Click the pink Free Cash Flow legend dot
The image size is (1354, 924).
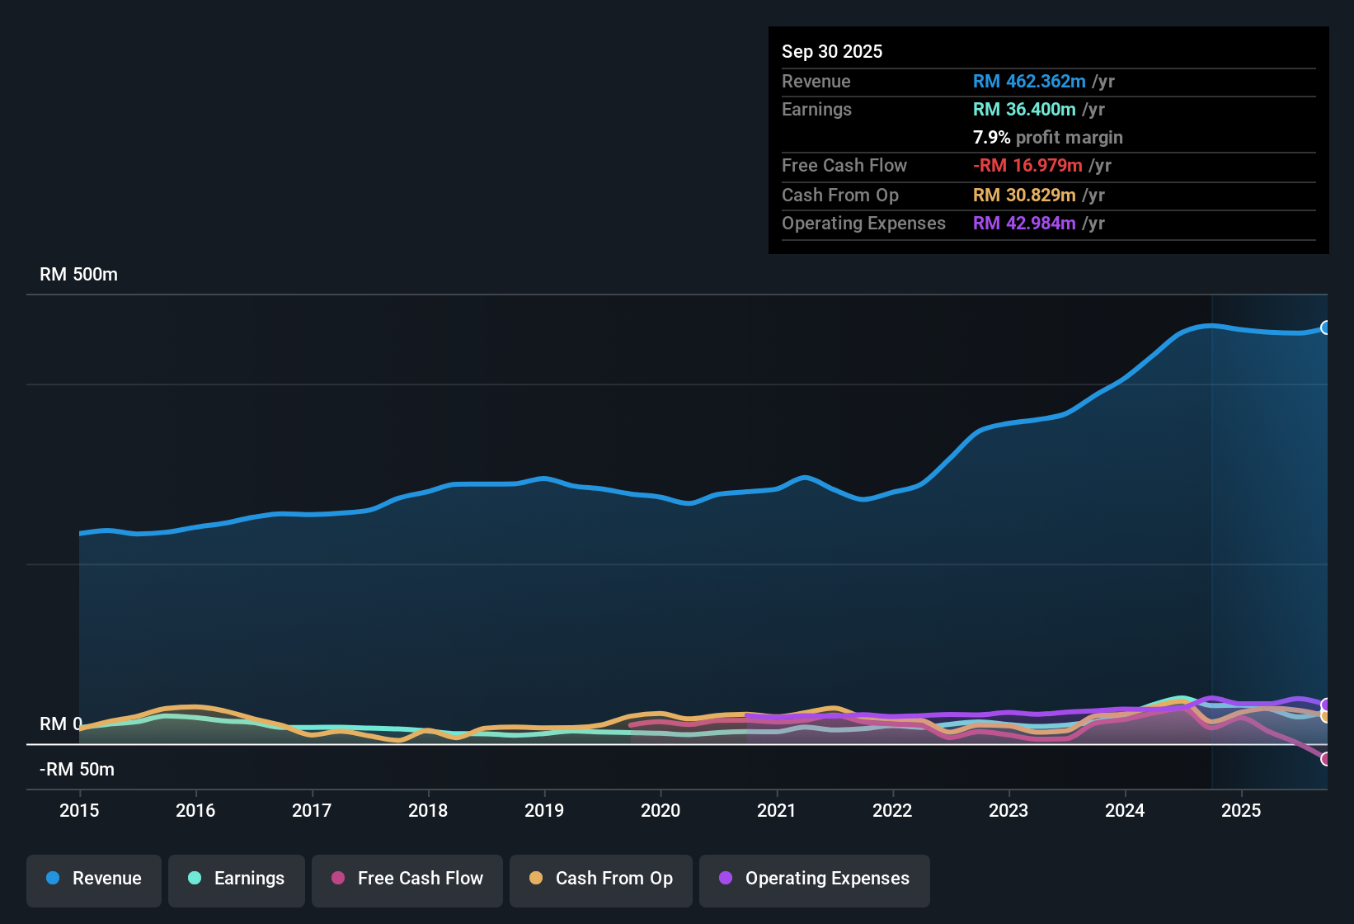coord(337,879)
